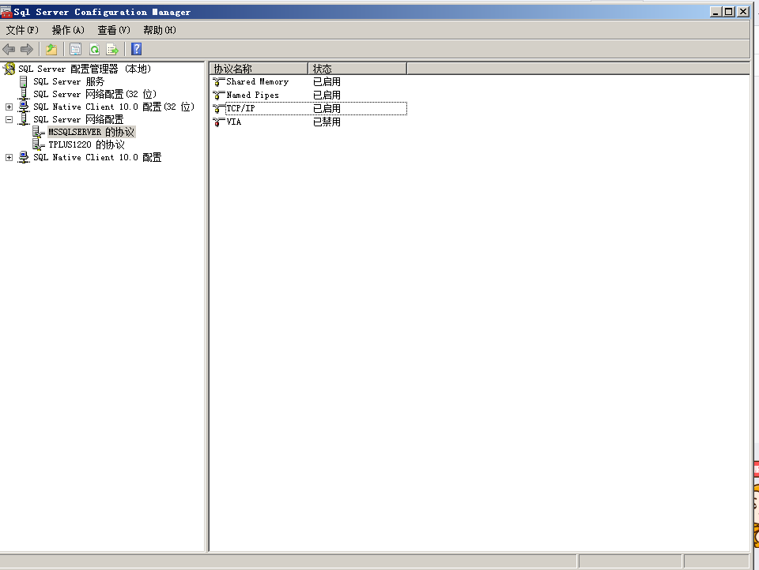Click the Shared Memory protocol icon
Viewport: 759px width, 570px height.
[219, 82]
